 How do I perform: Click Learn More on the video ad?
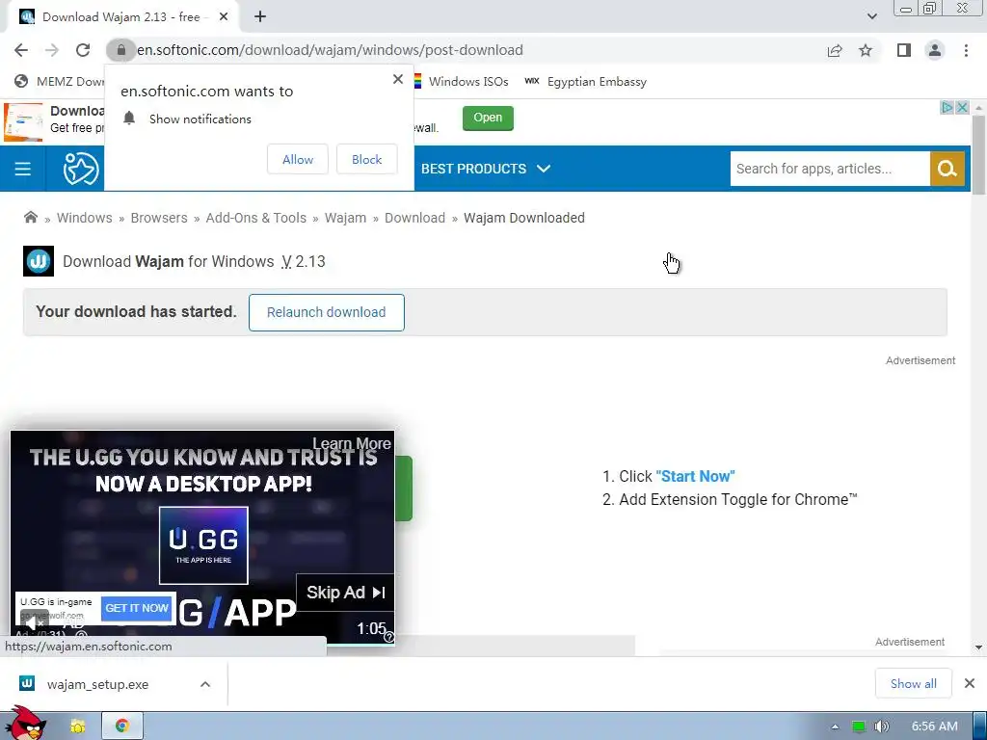coord(351,443)
